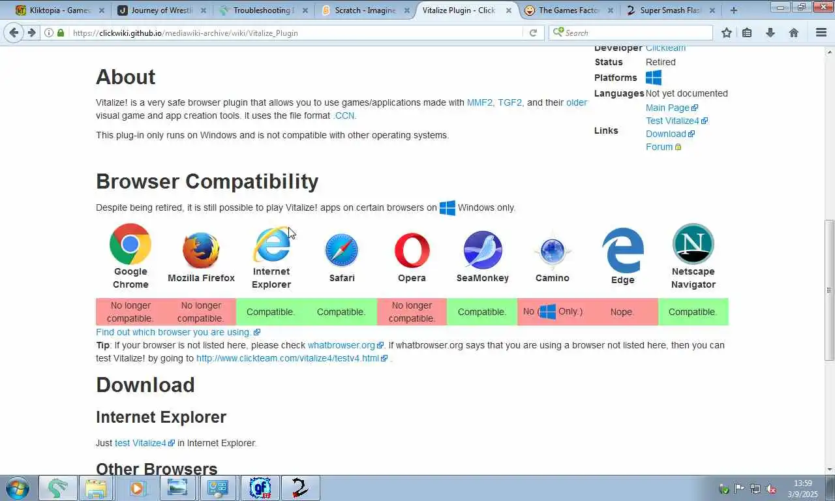Click the green 'Compatible.' cell under Netscape Navigator
This screenshot has width=835, height=501.
(x=693, y=312)
